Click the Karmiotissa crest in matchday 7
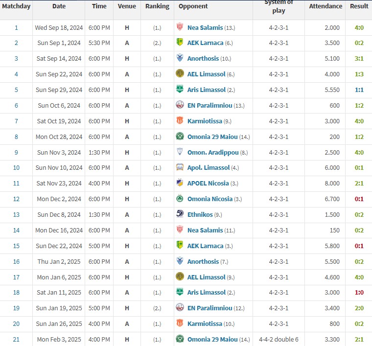Viewport: 372px width, 346px height. coord(180,121)
